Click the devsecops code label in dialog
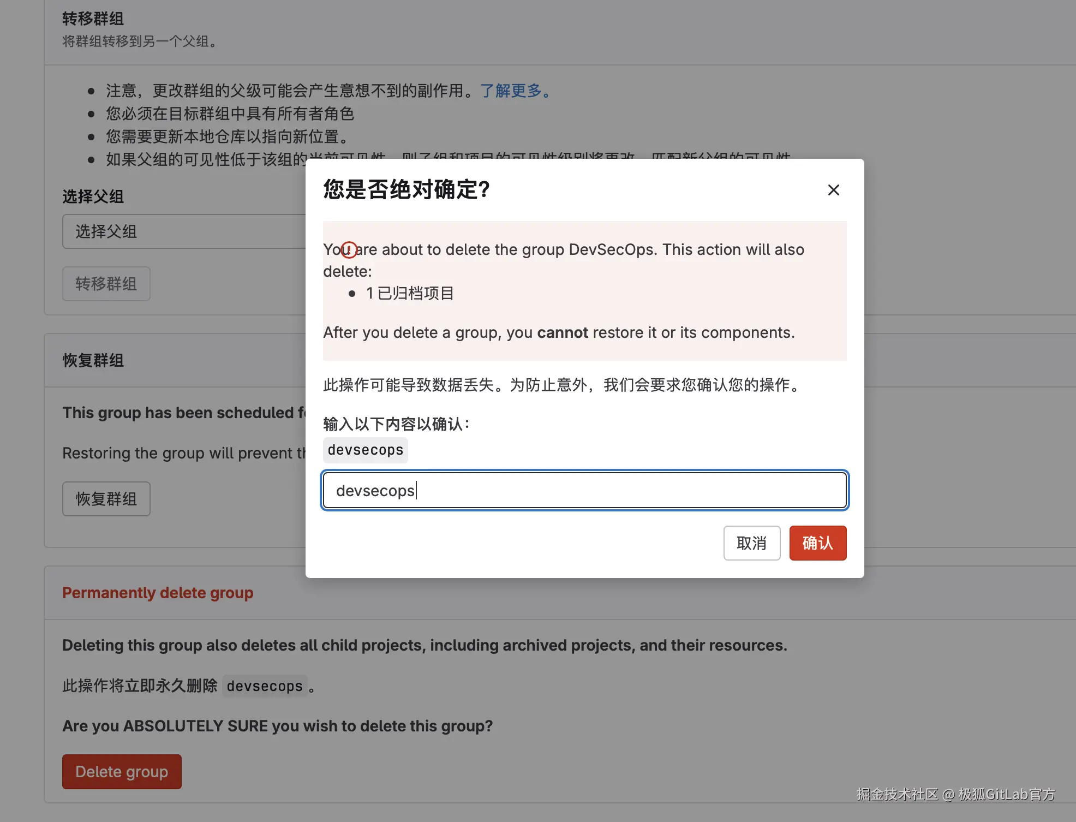 (x=365, y=450)
